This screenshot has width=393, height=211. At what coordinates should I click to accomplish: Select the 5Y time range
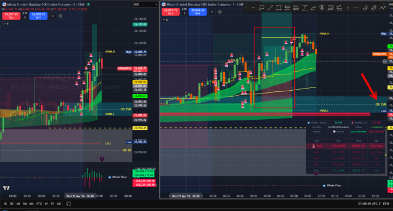[x=52, y=204]
